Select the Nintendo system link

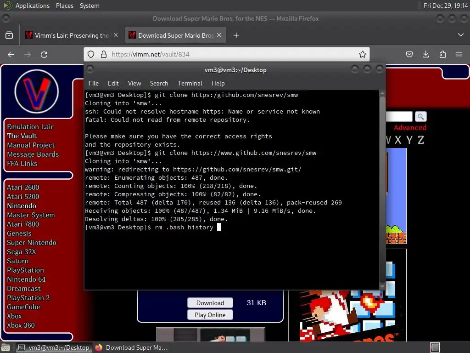[22, 206]
